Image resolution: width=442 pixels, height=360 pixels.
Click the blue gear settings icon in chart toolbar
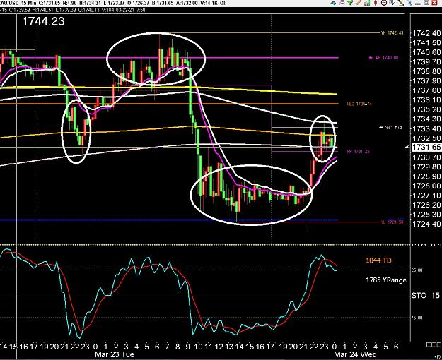[333, 3]
